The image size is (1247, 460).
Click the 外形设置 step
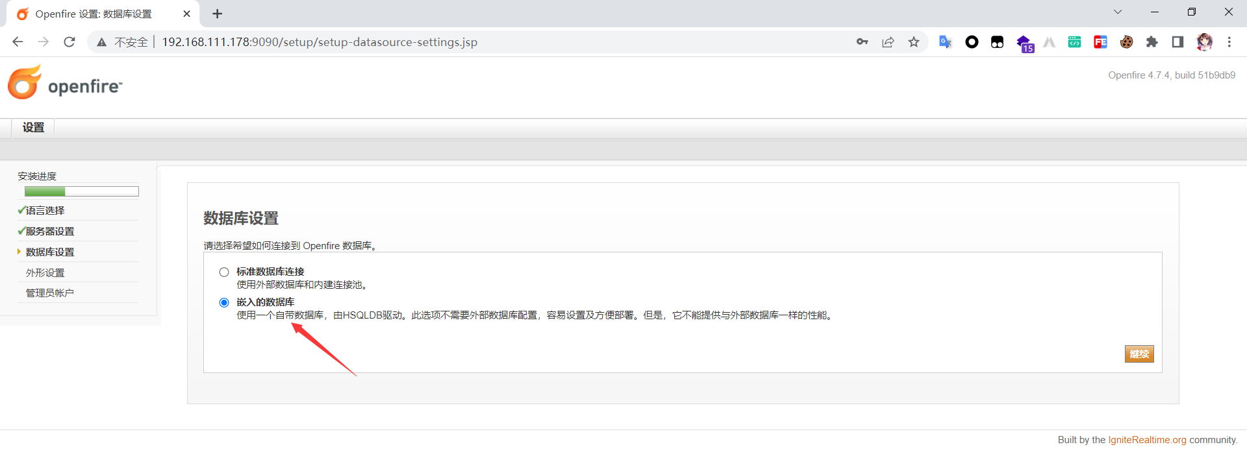coord(45,273)
